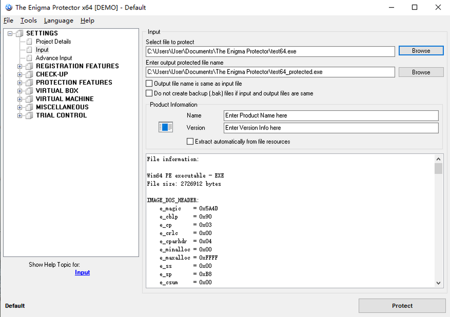450x317 pixels.
Task: Select the Input tree item
Action: 42,50
